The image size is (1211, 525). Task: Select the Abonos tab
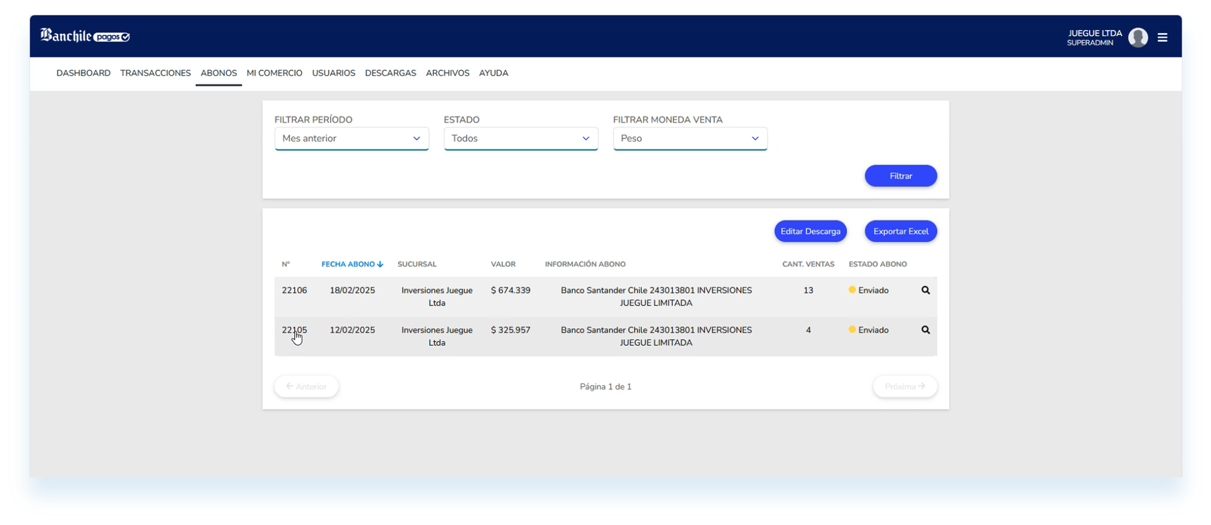click(x=219, y=73)
